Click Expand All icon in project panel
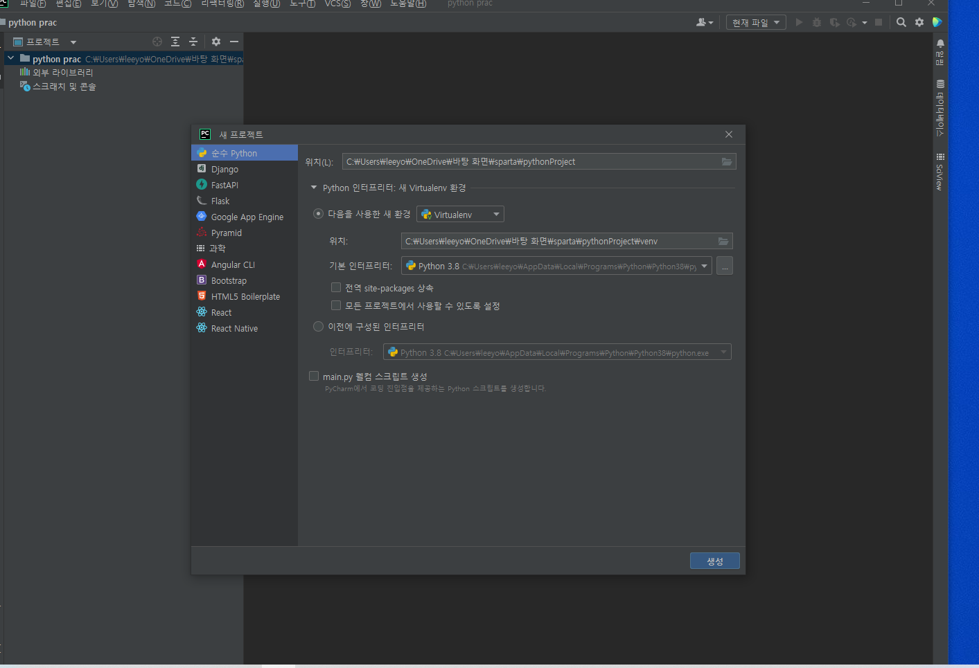This screenshot has height=668, width=979. coord(175,42)
